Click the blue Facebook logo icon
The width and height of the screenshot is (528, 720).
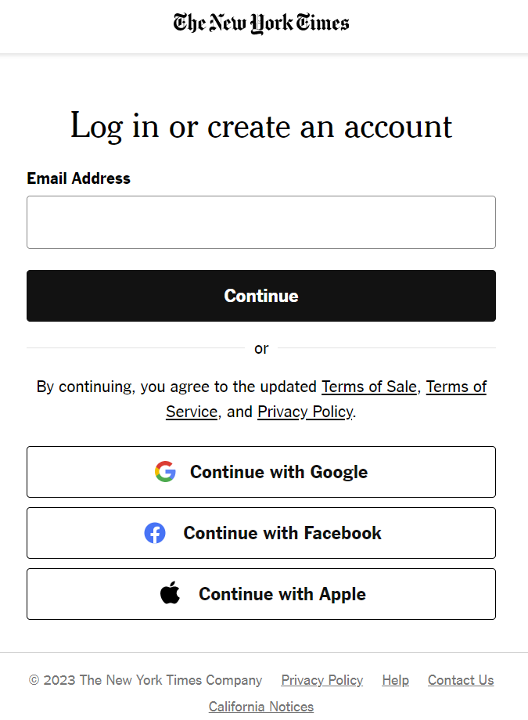(x=155, y=533)
